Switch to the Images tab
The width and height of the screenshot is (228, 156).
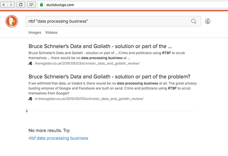(x=35, y=32)
